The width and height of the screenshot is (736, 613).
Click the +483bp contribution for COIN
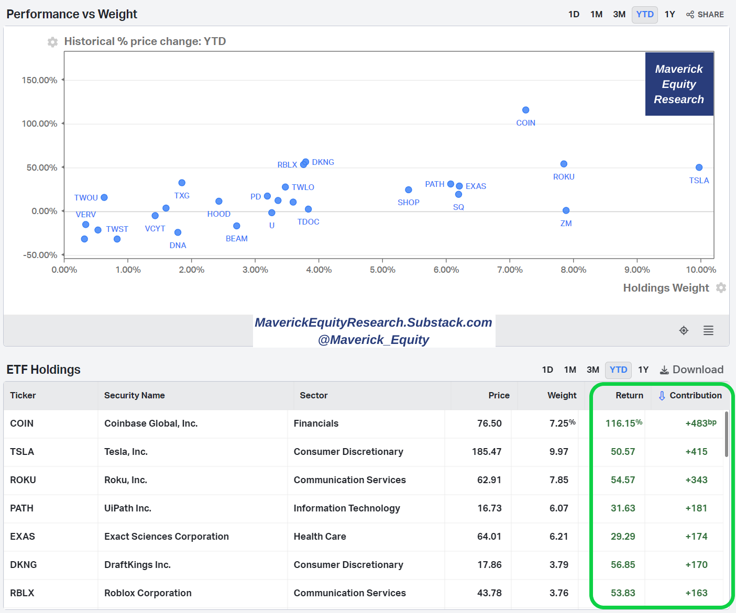tap(701, 423)
